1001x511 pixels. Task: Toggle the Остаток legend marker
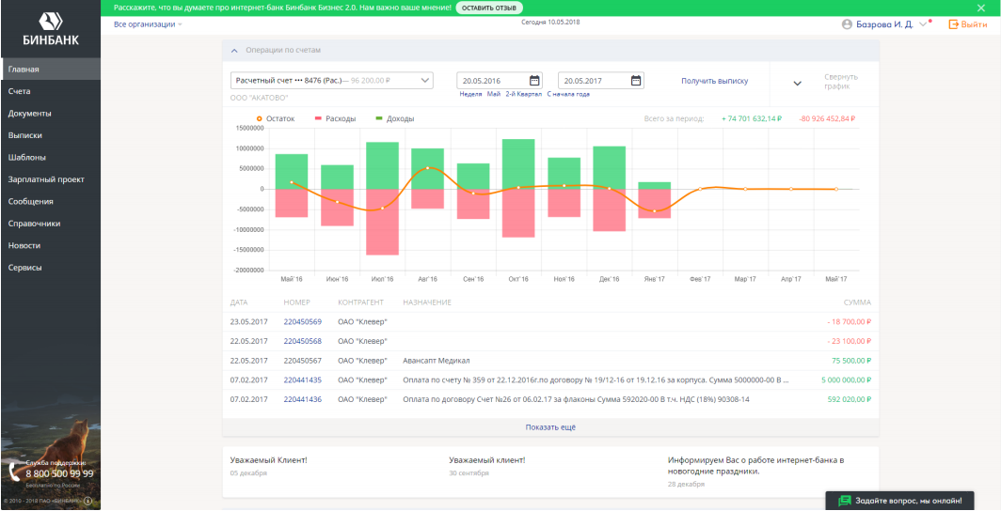click(x=259, y=118)
